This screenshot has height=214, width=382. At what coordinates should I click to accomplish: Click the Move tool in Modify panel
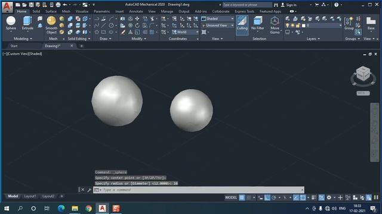(137, 18)
